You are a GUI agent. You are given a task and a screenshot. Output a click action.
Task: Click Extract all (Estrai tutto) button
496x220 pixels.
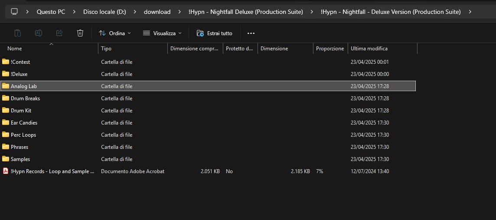point(215,33)
